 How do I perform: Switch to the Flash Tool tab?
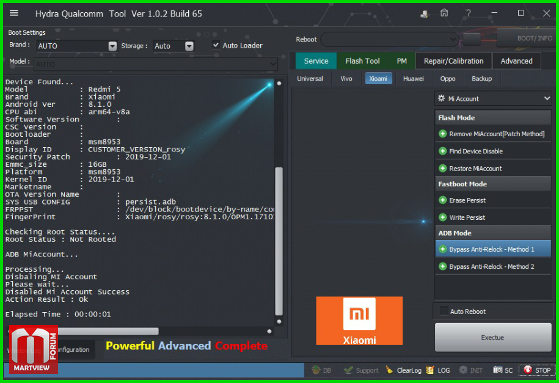pyautogui.click(x=362, y=61)
